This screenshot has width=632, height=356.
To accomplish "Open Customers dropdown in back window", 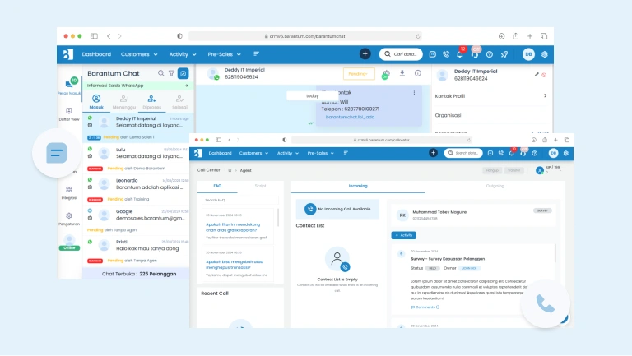I will point(139,54).
